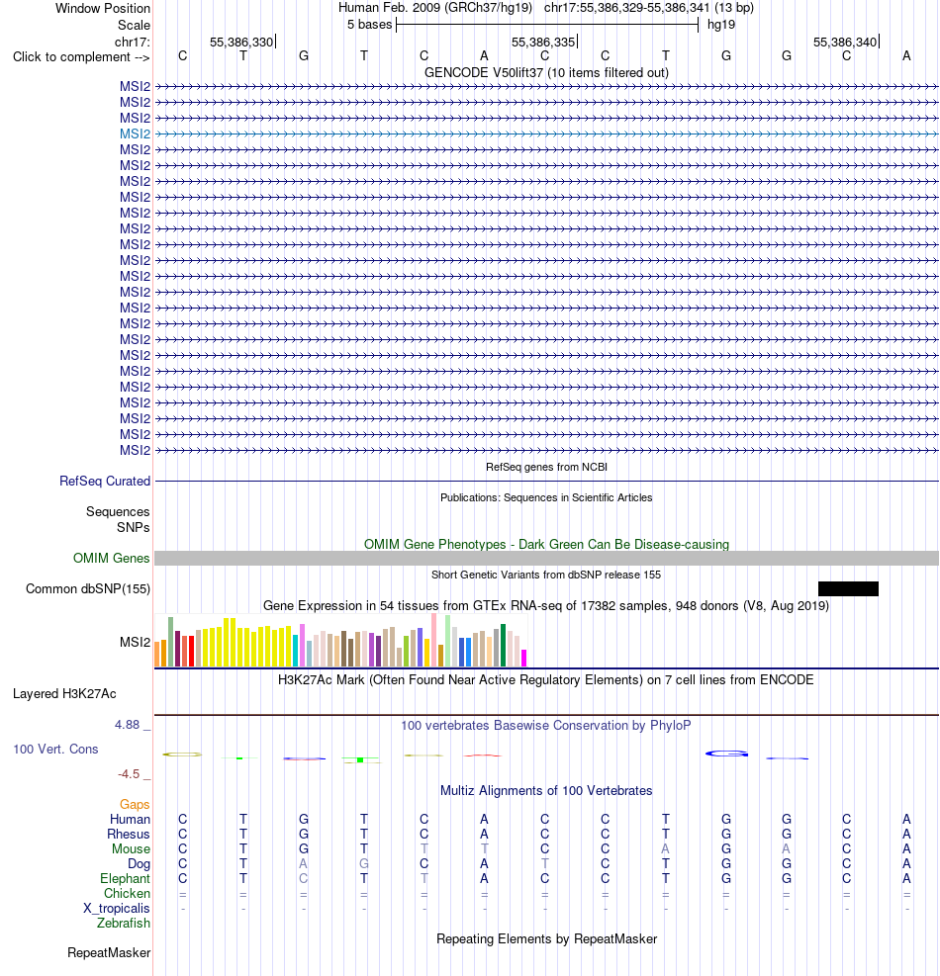Select the position text 'chr17:55,386,329-55,386,341 (13 bp)'
This screenshot has width=940, height=976.
[648, 8]
